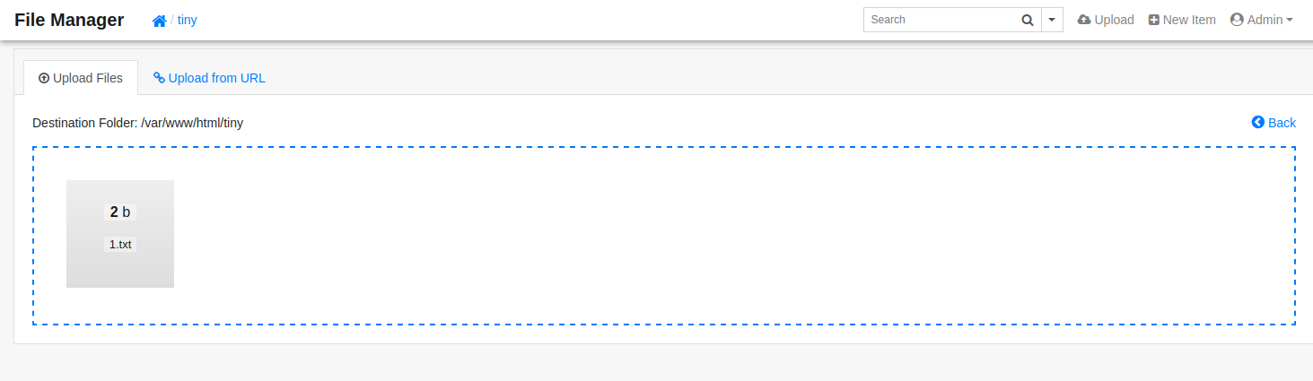Click the Upload text in the navbar
Image resolution: width=1313 pixels, height=381 pixels.
pos(1114,20)
